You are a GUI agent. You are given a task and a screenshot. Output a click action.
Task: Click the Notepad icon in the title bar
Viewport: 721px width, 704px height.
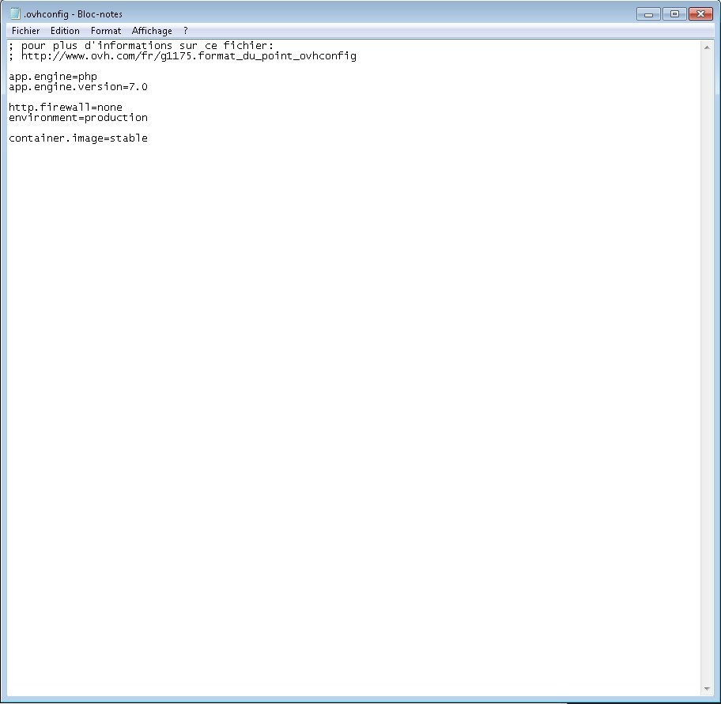coord(15,13)
